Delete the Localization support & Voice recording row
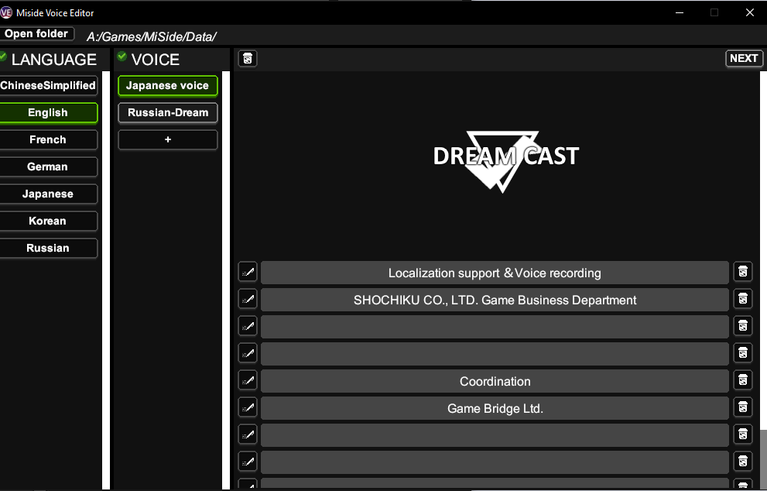The height and width of the screenshot is (491, 767). pyautogui.click(x=742, y=272)
